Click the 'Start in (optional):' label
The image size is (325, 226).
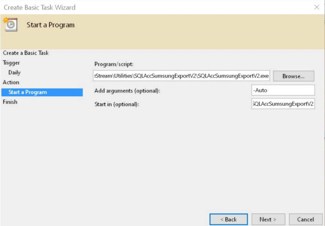click(116, 104)
